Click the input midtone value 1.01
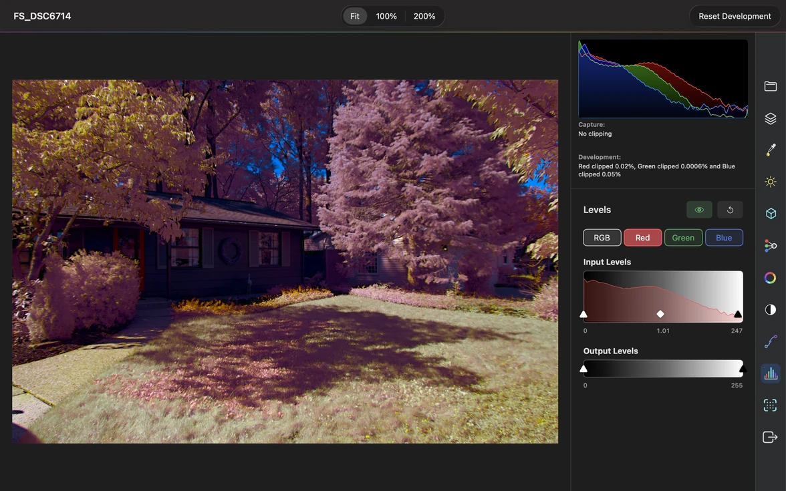 663,331
